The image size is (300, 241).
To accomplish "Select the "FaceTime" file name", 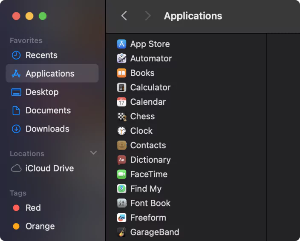I will point(149,174).
